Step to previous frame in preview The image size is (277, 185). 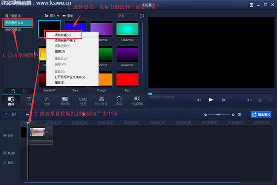pyautogui.click(x=199, y=100)
